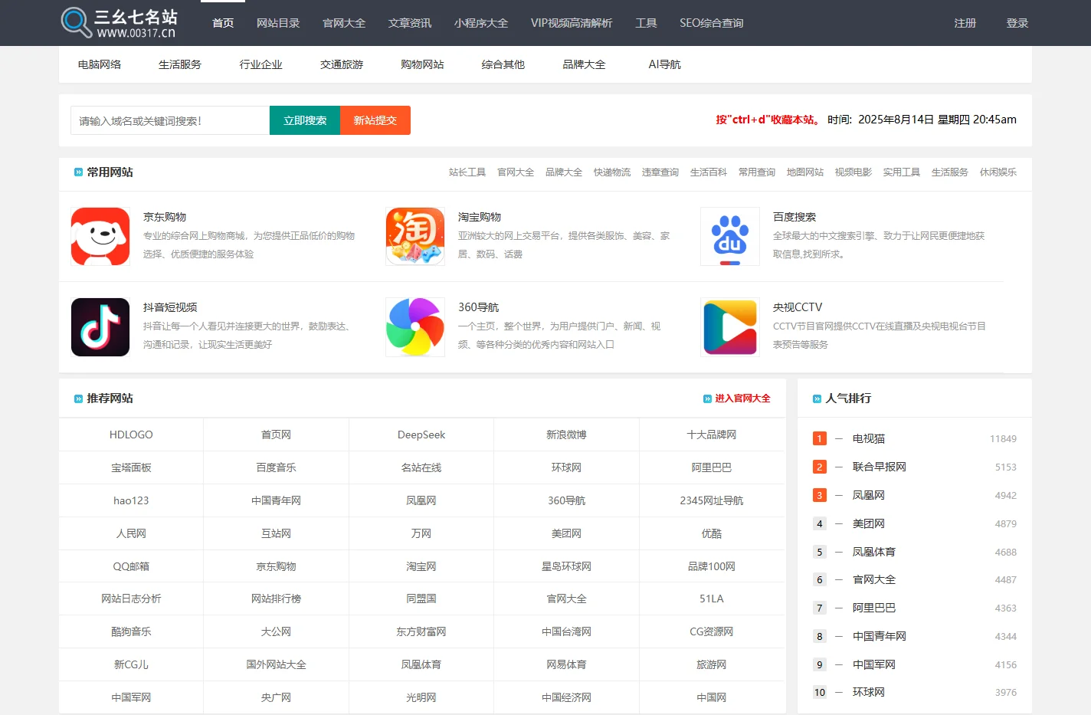This screenshot has width=1091, height=715.
Task: Open the 网站目录 nav item
Action: coord(278,23)
